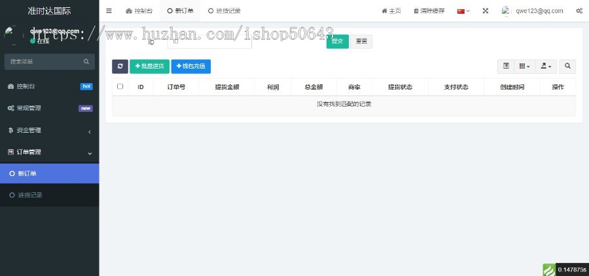This screenshot has height=276, width=589.
Task: Click the 0.147875s timing label
Action: [572, 269]
